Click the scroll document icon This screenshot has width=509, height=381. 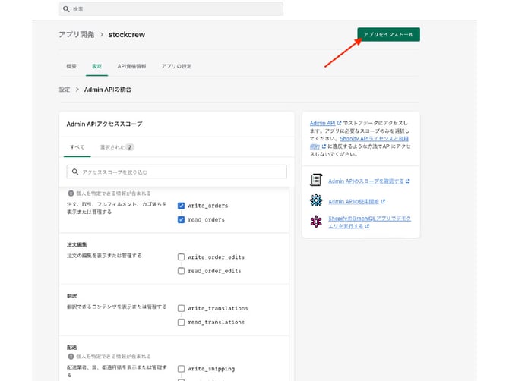pyautogui.click(x=316, y=180)
